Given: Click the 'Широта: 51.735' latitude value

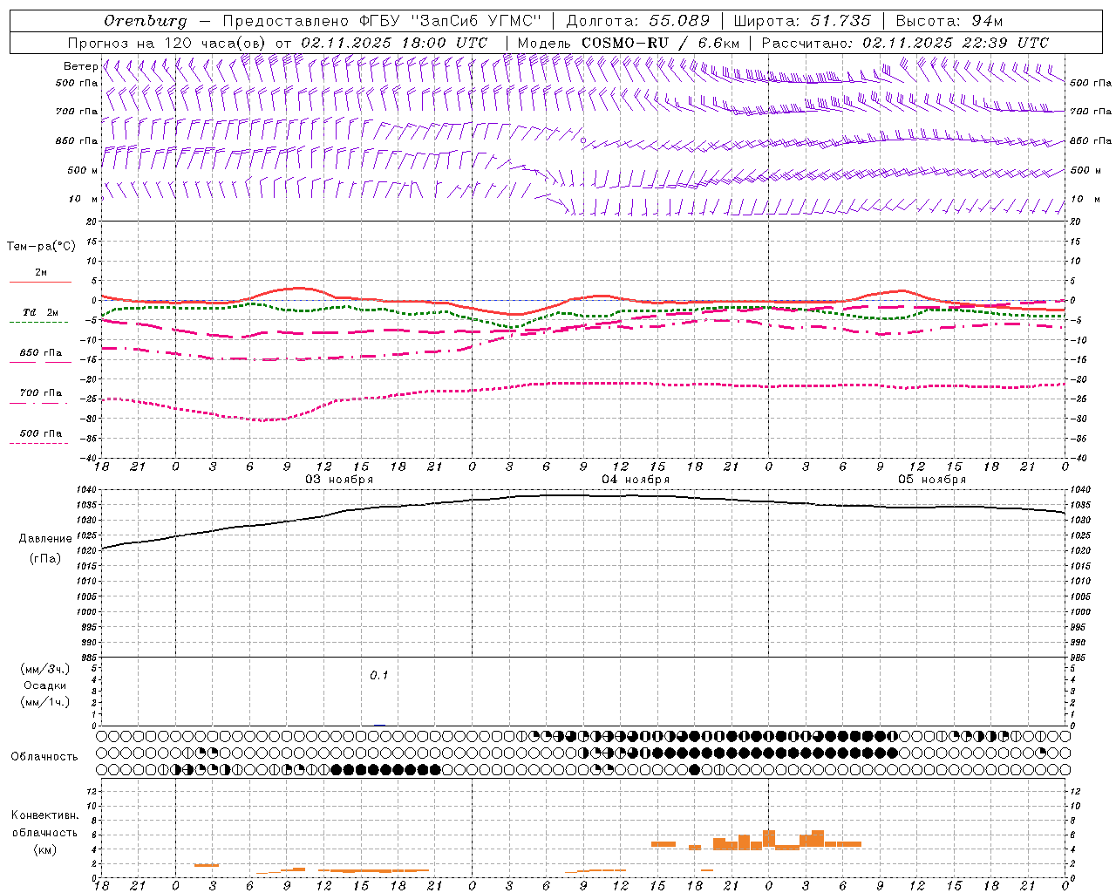Looking at the screenshot, I should click(802, 21).
